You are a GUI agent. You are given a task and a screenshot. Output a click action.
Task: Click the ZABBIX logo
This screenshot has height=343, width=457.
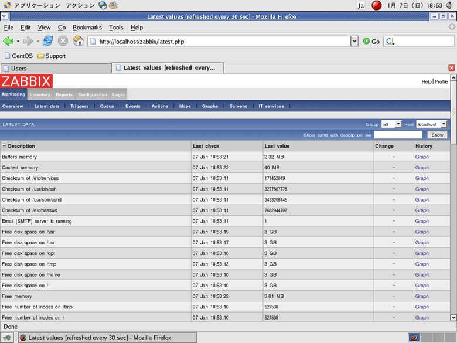point(26,81)
